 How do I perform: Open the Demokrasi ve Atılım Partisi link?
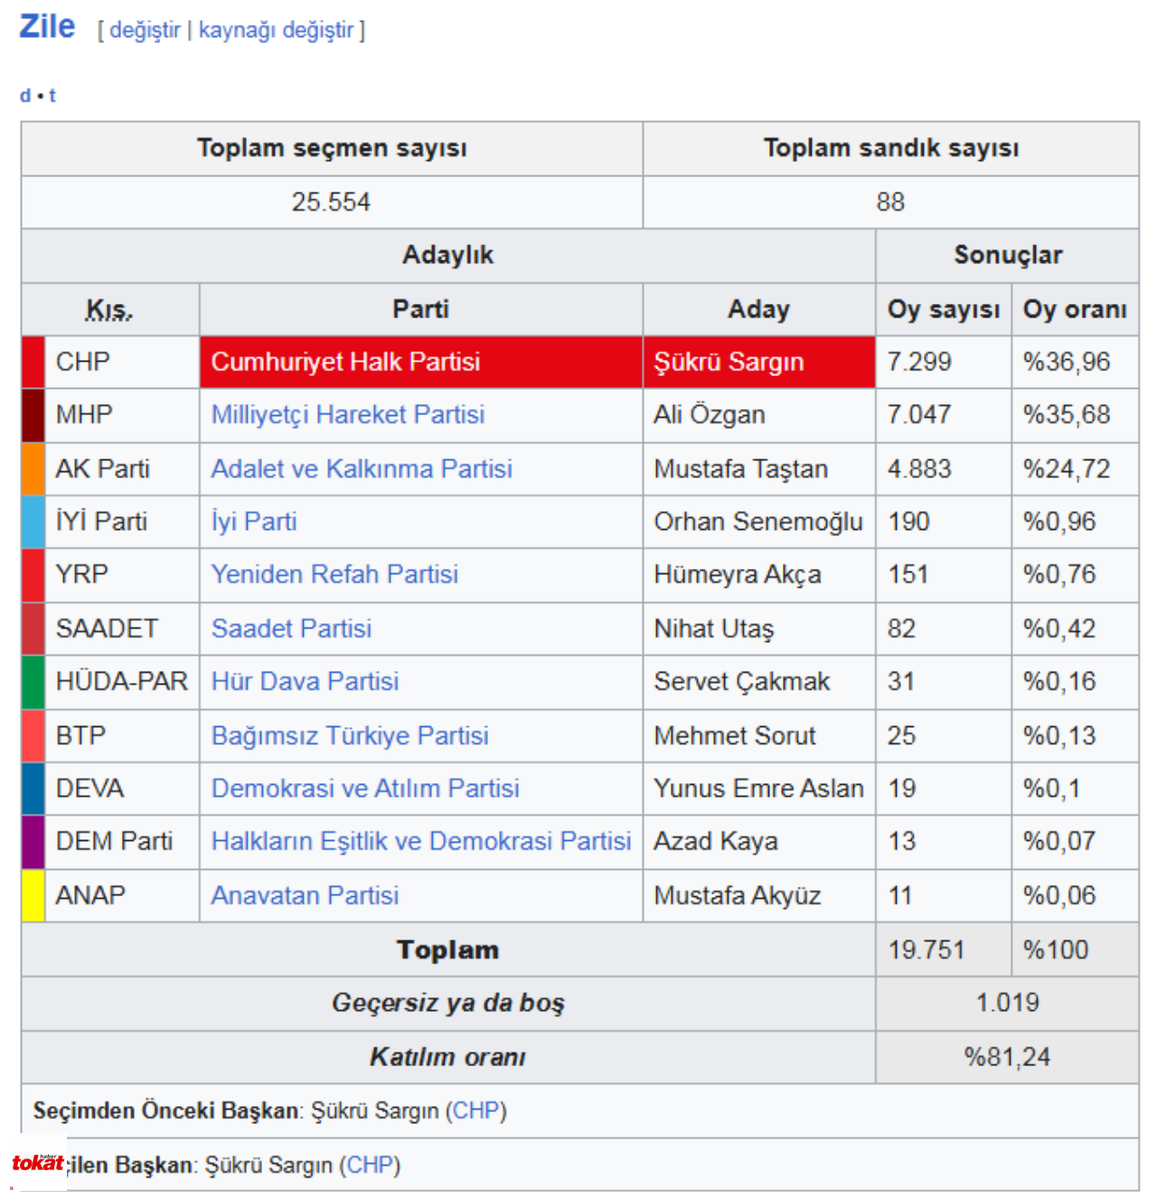(365, 789)
